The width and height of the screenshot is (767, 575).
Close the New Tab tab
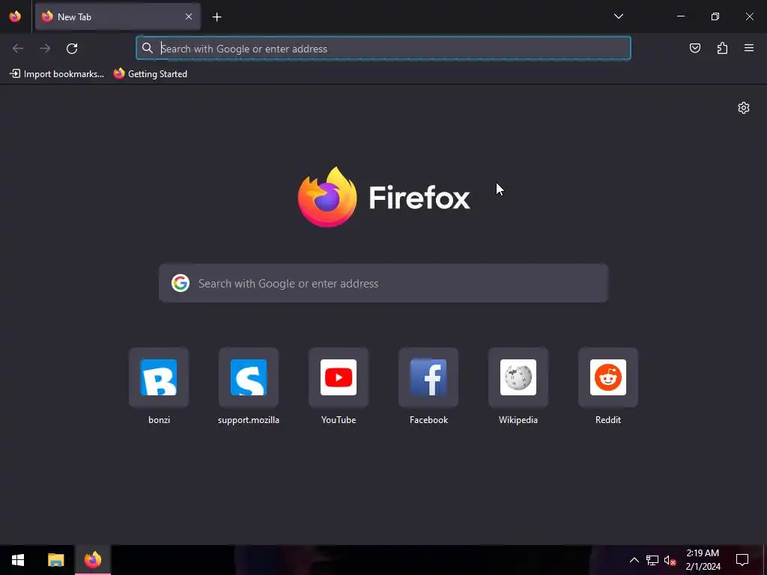188,16
